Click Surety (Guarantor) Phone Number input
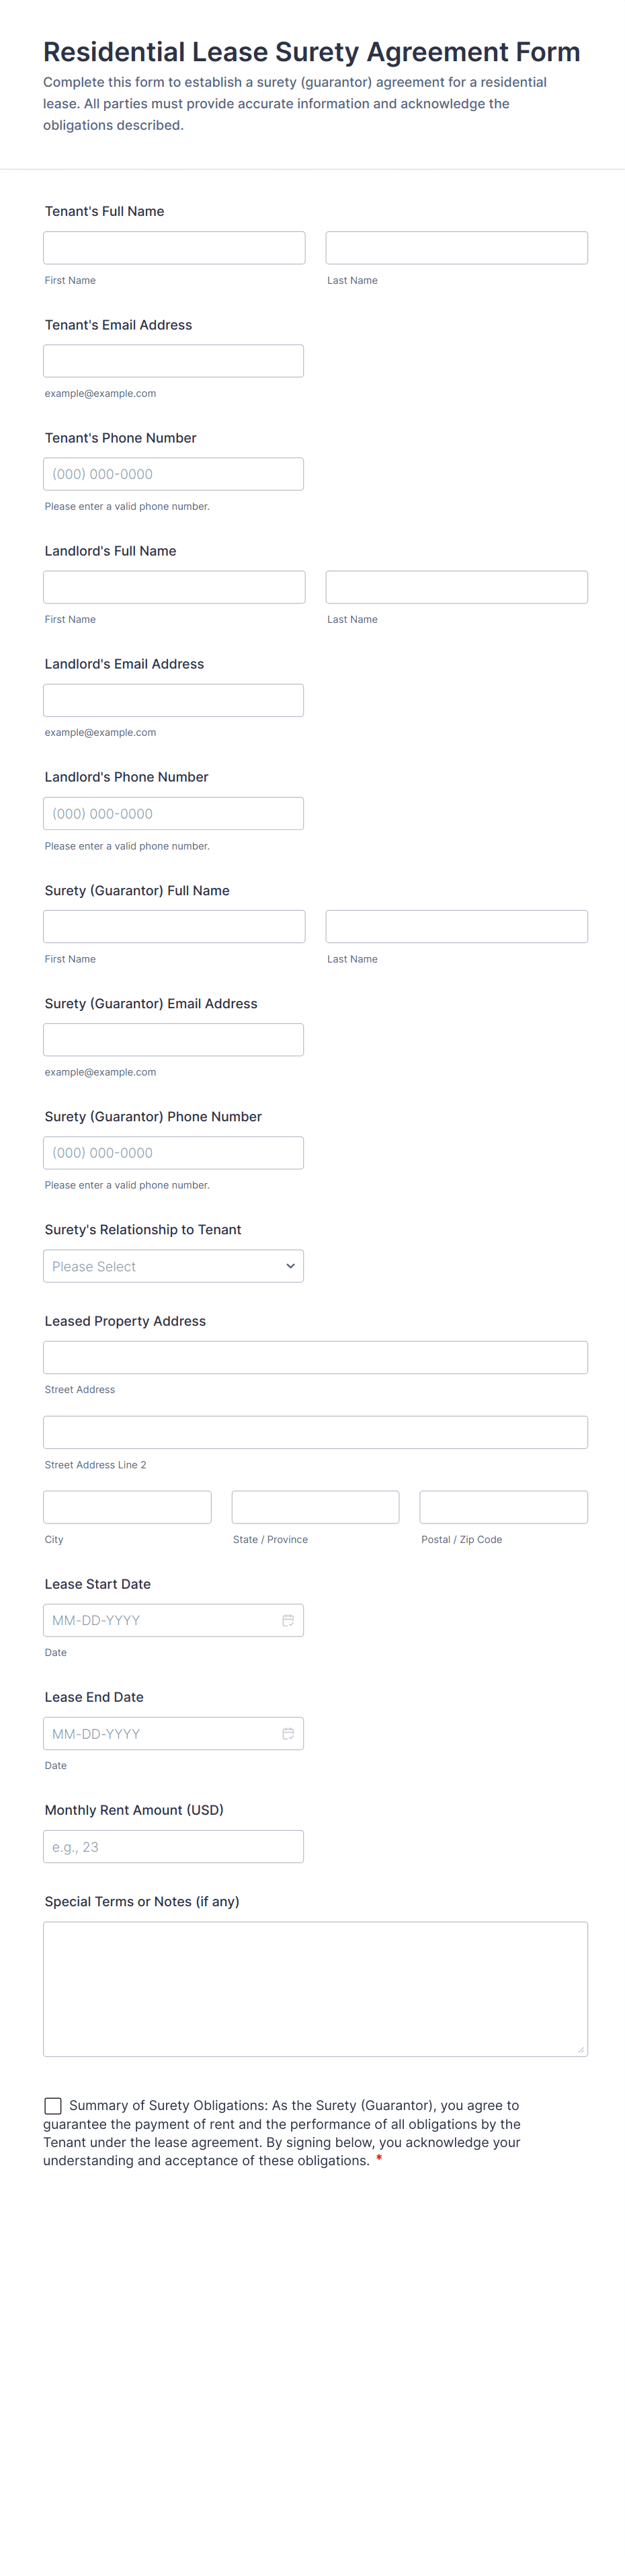Screen dimensions: 625x2556 click(173, 1153)
